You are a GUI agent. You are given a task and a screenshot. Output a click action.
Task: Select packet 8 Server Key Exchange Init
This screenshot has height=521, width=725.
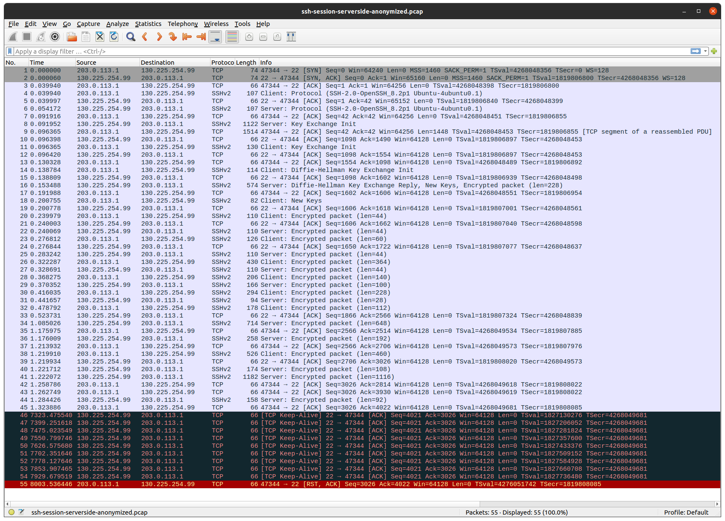click(x=362, y=124)
